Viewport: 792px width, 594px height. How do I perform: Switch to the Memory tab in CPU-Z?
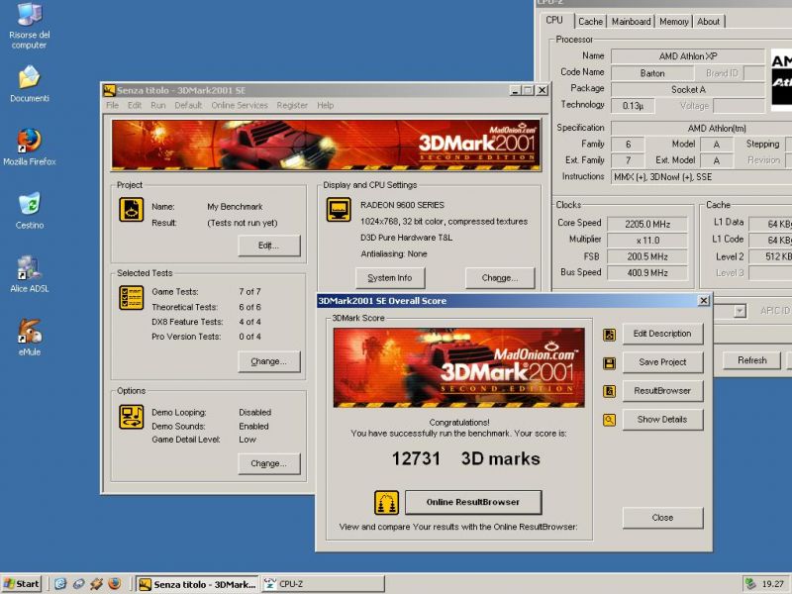point(674,22)
